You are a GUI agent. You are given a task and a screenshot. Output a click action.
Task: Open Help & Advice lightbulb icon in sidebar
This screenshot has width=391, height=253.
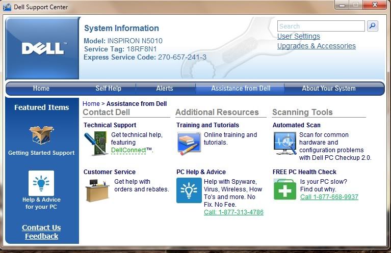coord(41,183)
